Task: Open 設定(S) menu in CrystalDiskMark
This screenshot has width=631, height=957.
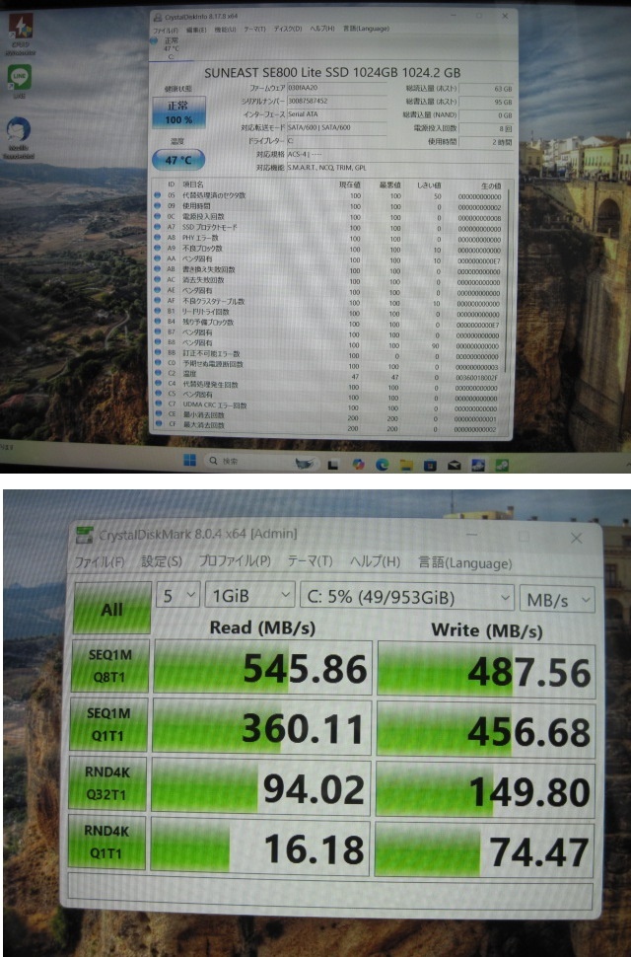Action: click(x=162, y=561)
